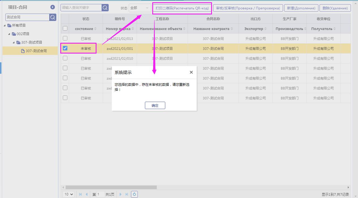Click the keyword search magnifier icon

pyautogui.click(x=105, y=8)
